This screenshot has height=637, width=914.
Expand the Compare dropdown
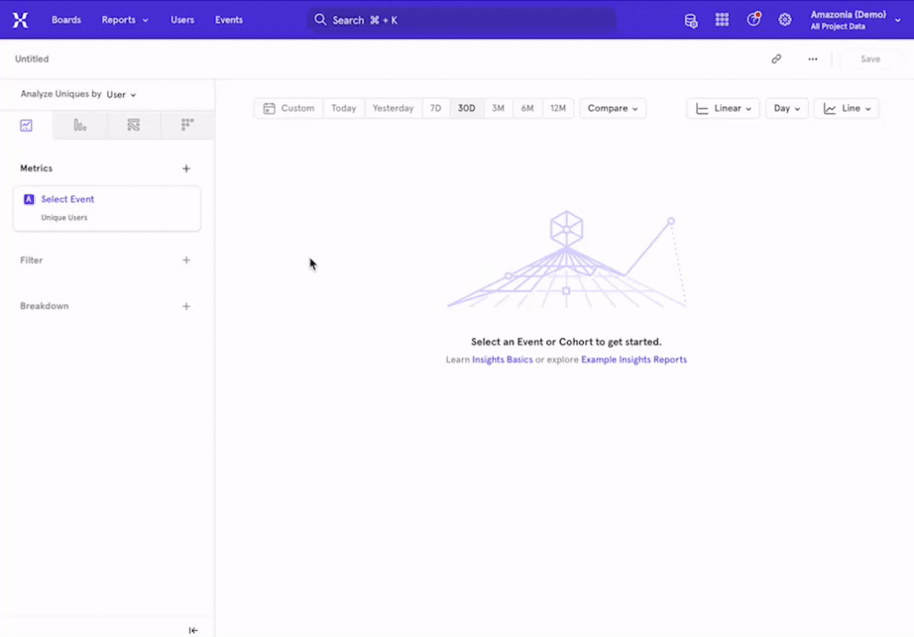[612, 108]
